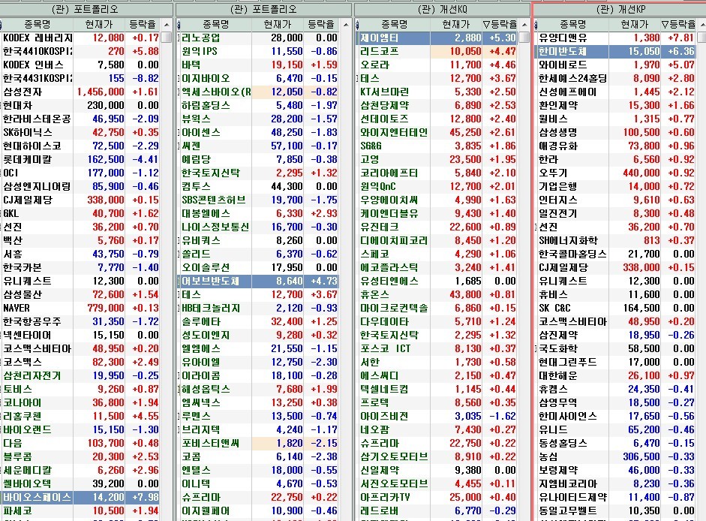The image size is (706, 521).
Task: Select the KODEX 인버스 row
Action: [x=80, y=65]
